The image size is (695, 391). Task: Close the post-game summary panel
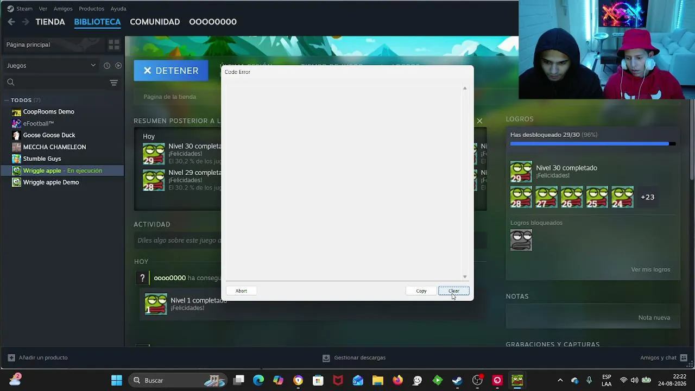coord(479,121)
